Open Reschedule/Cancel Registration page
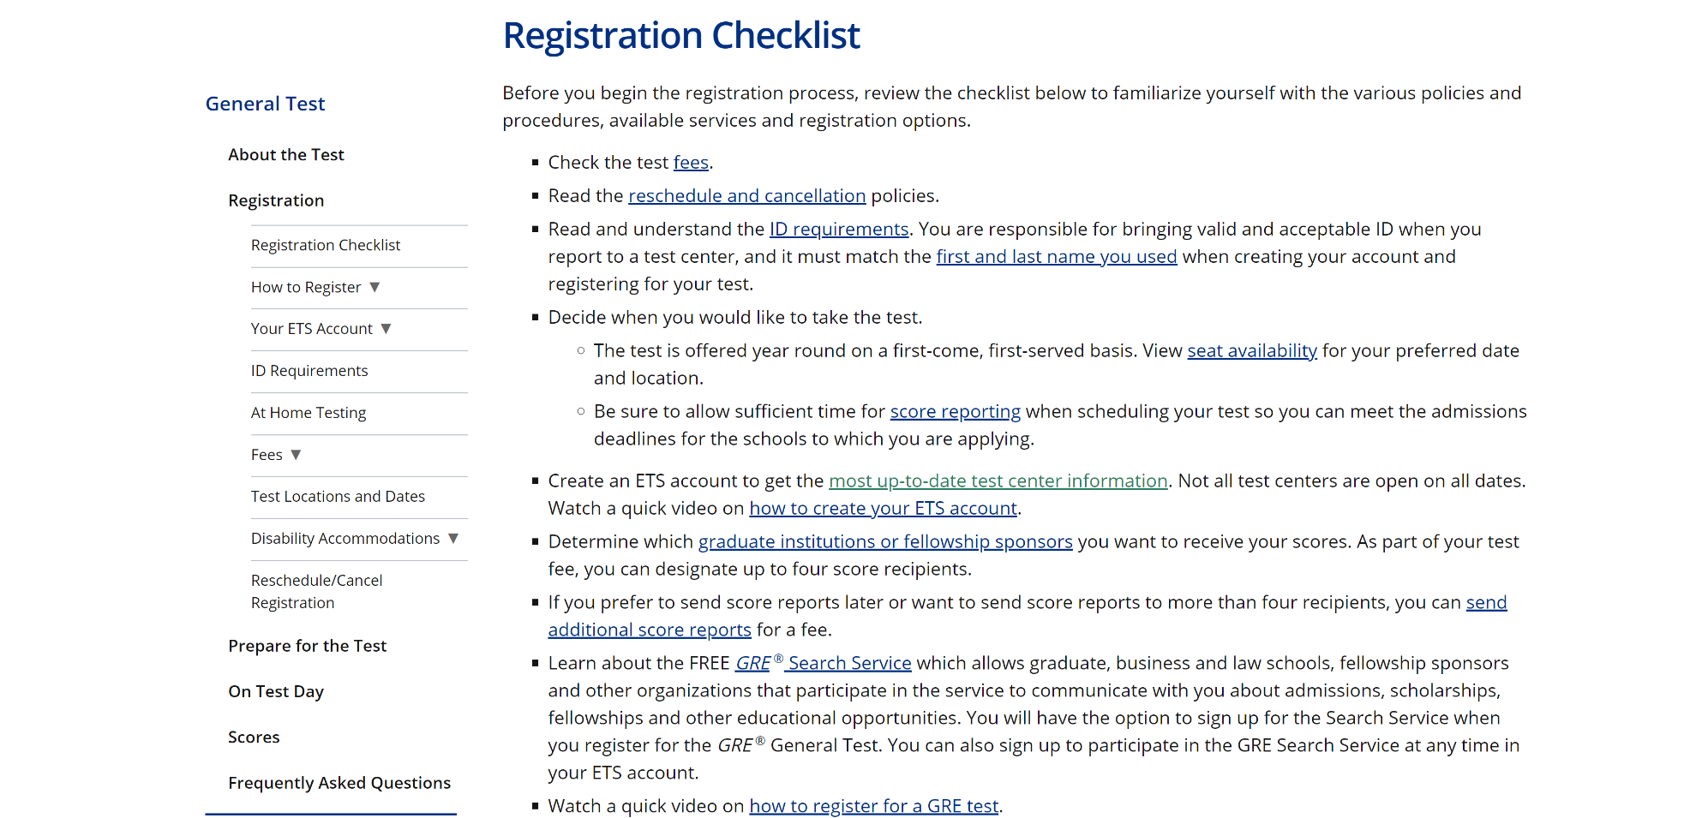Screen dimensions: 1702x818 tap(316, 591)
